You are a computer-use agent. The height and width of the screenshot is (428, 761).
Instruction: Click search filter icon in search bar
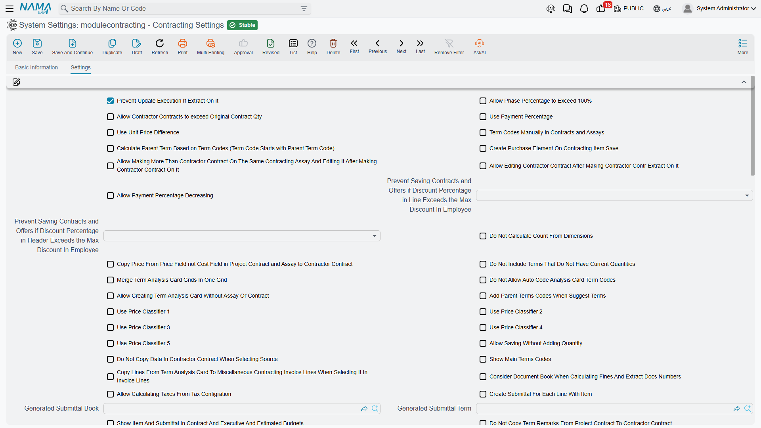[304, 9]
